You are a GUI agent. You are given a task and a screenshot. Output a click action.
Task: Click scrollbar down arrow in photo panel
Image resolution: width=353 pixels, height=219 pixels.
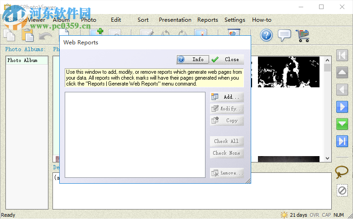(x=327, y=158)
